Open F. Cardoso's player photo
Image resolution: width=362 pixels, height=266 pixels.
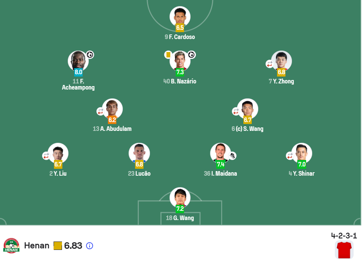(180, 16)
